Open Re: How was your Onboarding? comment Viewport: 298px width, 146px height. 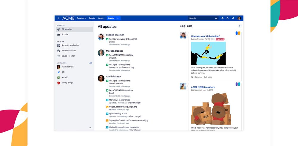[x=123, y=39]
